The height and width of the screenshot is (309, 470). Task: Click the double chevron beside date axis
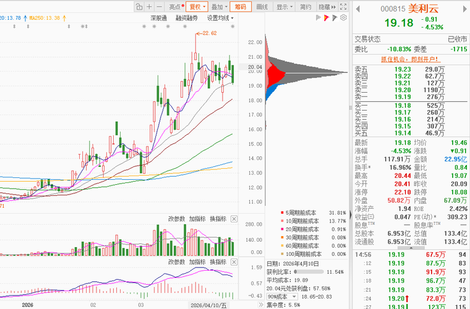pos(261,305)
